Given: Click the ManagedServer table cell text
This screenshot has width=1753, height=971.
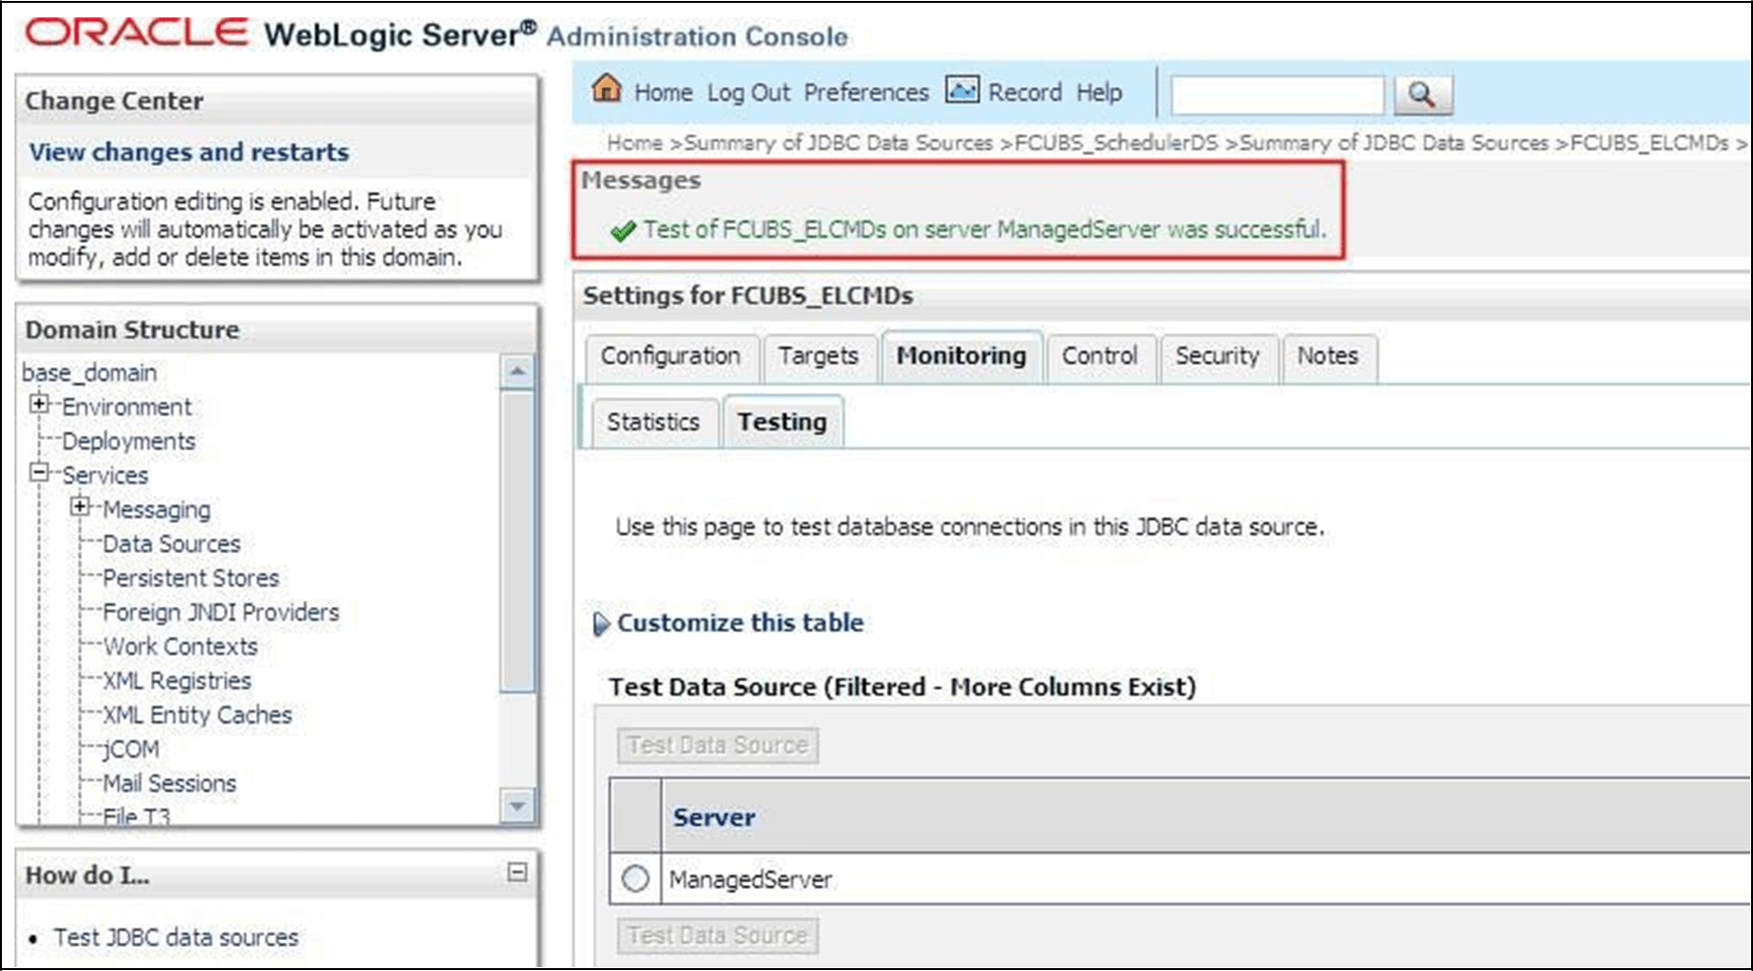Looking at the screenshot, I should [x=750, y=880].
